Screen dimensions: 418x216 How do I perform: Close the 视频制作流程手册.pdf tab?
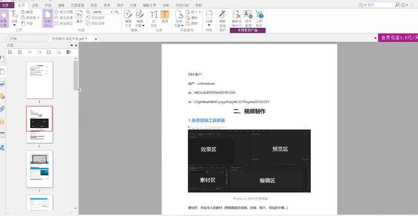coord(96,39)
